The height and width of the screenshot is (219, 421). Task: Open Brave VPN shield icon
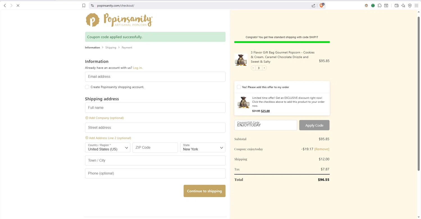click(410, 5)
